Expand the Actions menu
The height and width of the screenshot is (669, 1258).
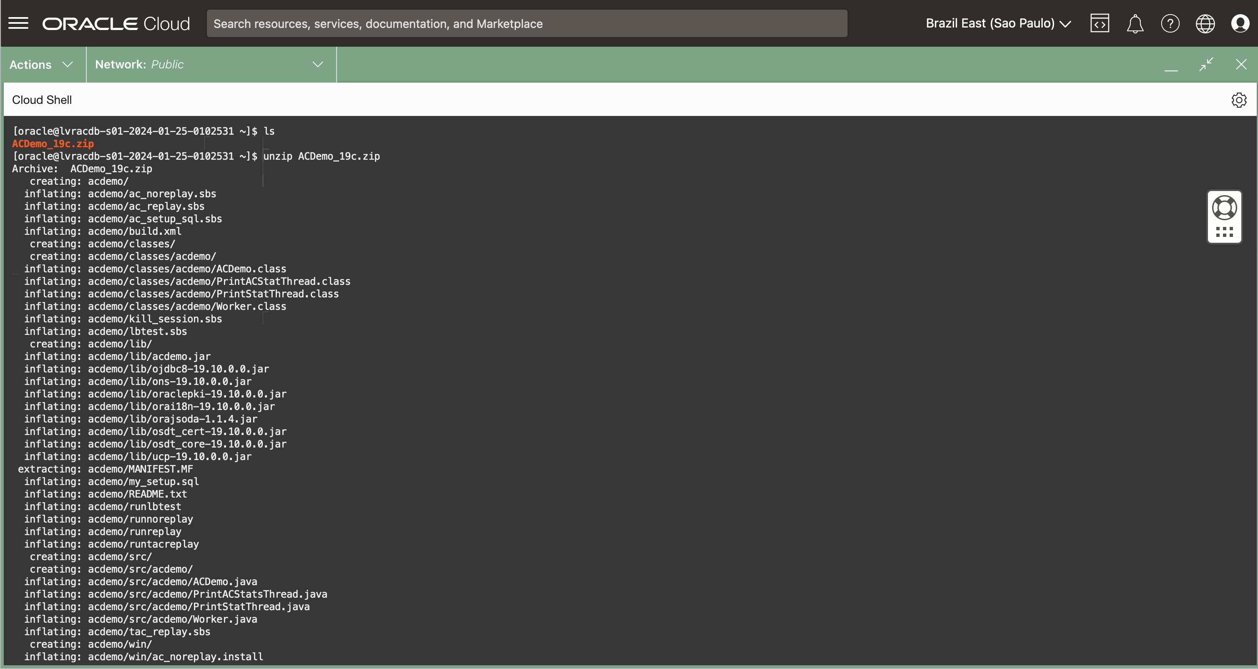(42, 65)
